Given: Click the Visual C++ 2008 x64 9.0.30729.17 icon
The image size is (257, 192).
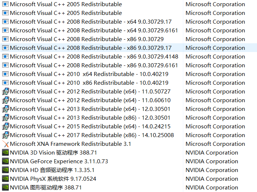Looking at the screenshot, I should tap(5, 22).
